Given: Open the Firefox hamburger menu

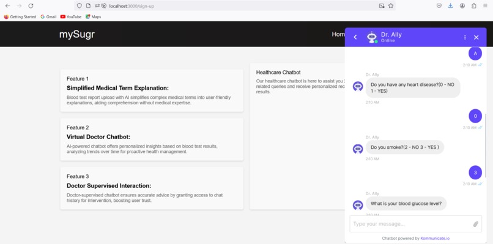Looking at the screenshot, I should [486, 5].
